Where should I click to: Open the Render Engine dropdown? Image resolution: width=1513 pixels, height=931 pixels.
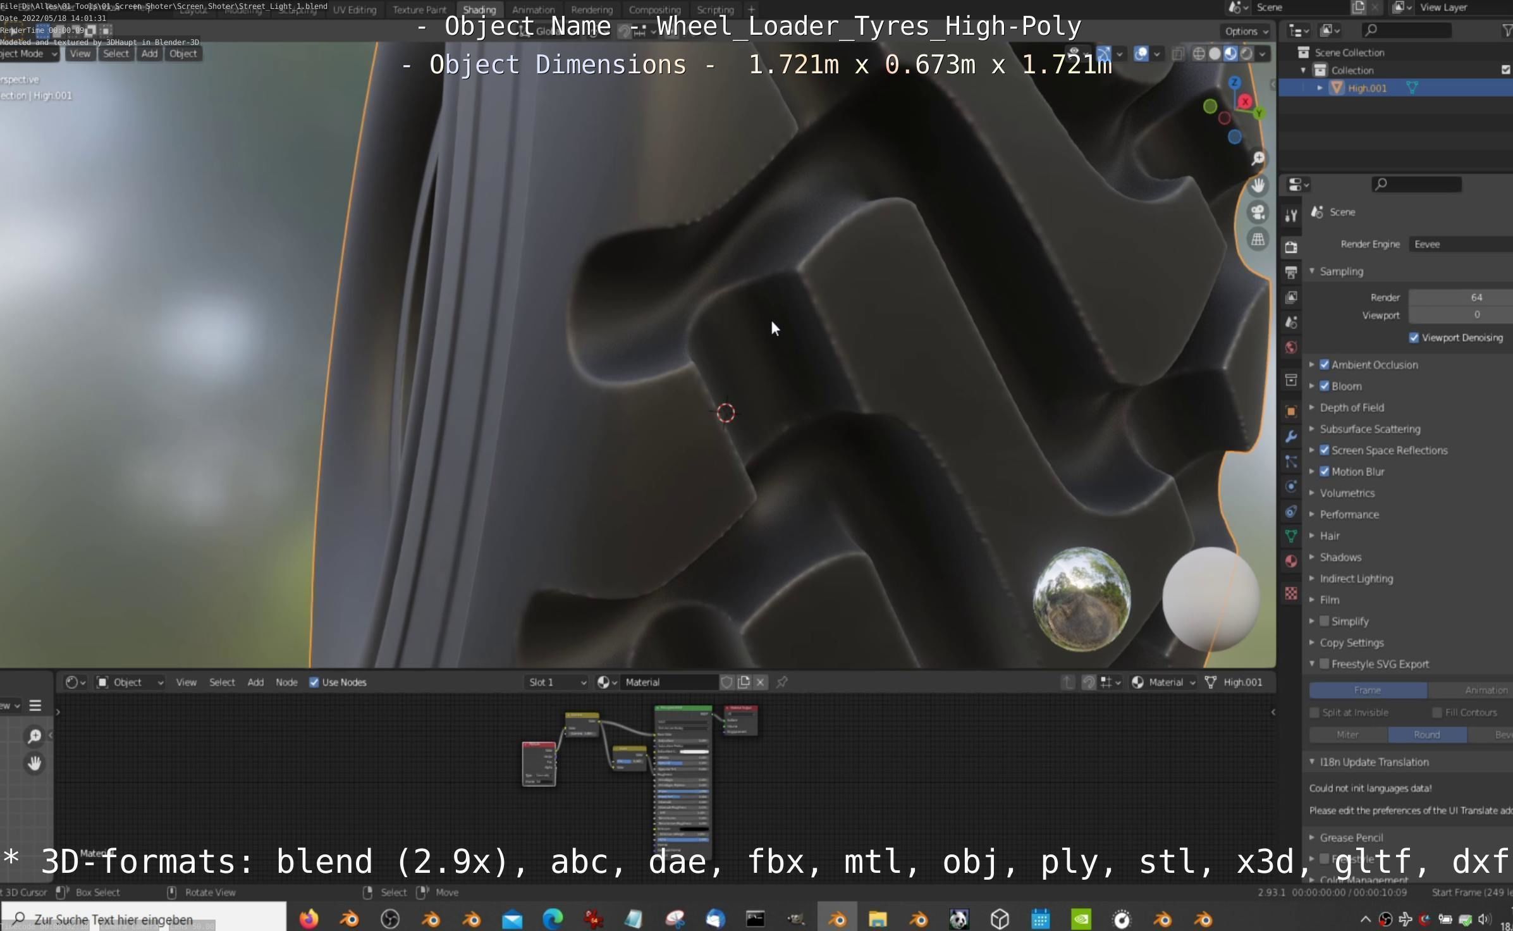(1461, 244)
